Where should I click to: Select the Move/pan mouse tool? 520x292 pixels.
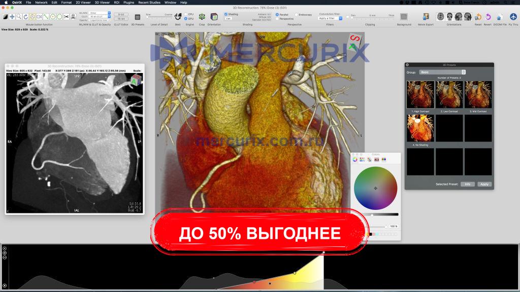pos(12,17)
